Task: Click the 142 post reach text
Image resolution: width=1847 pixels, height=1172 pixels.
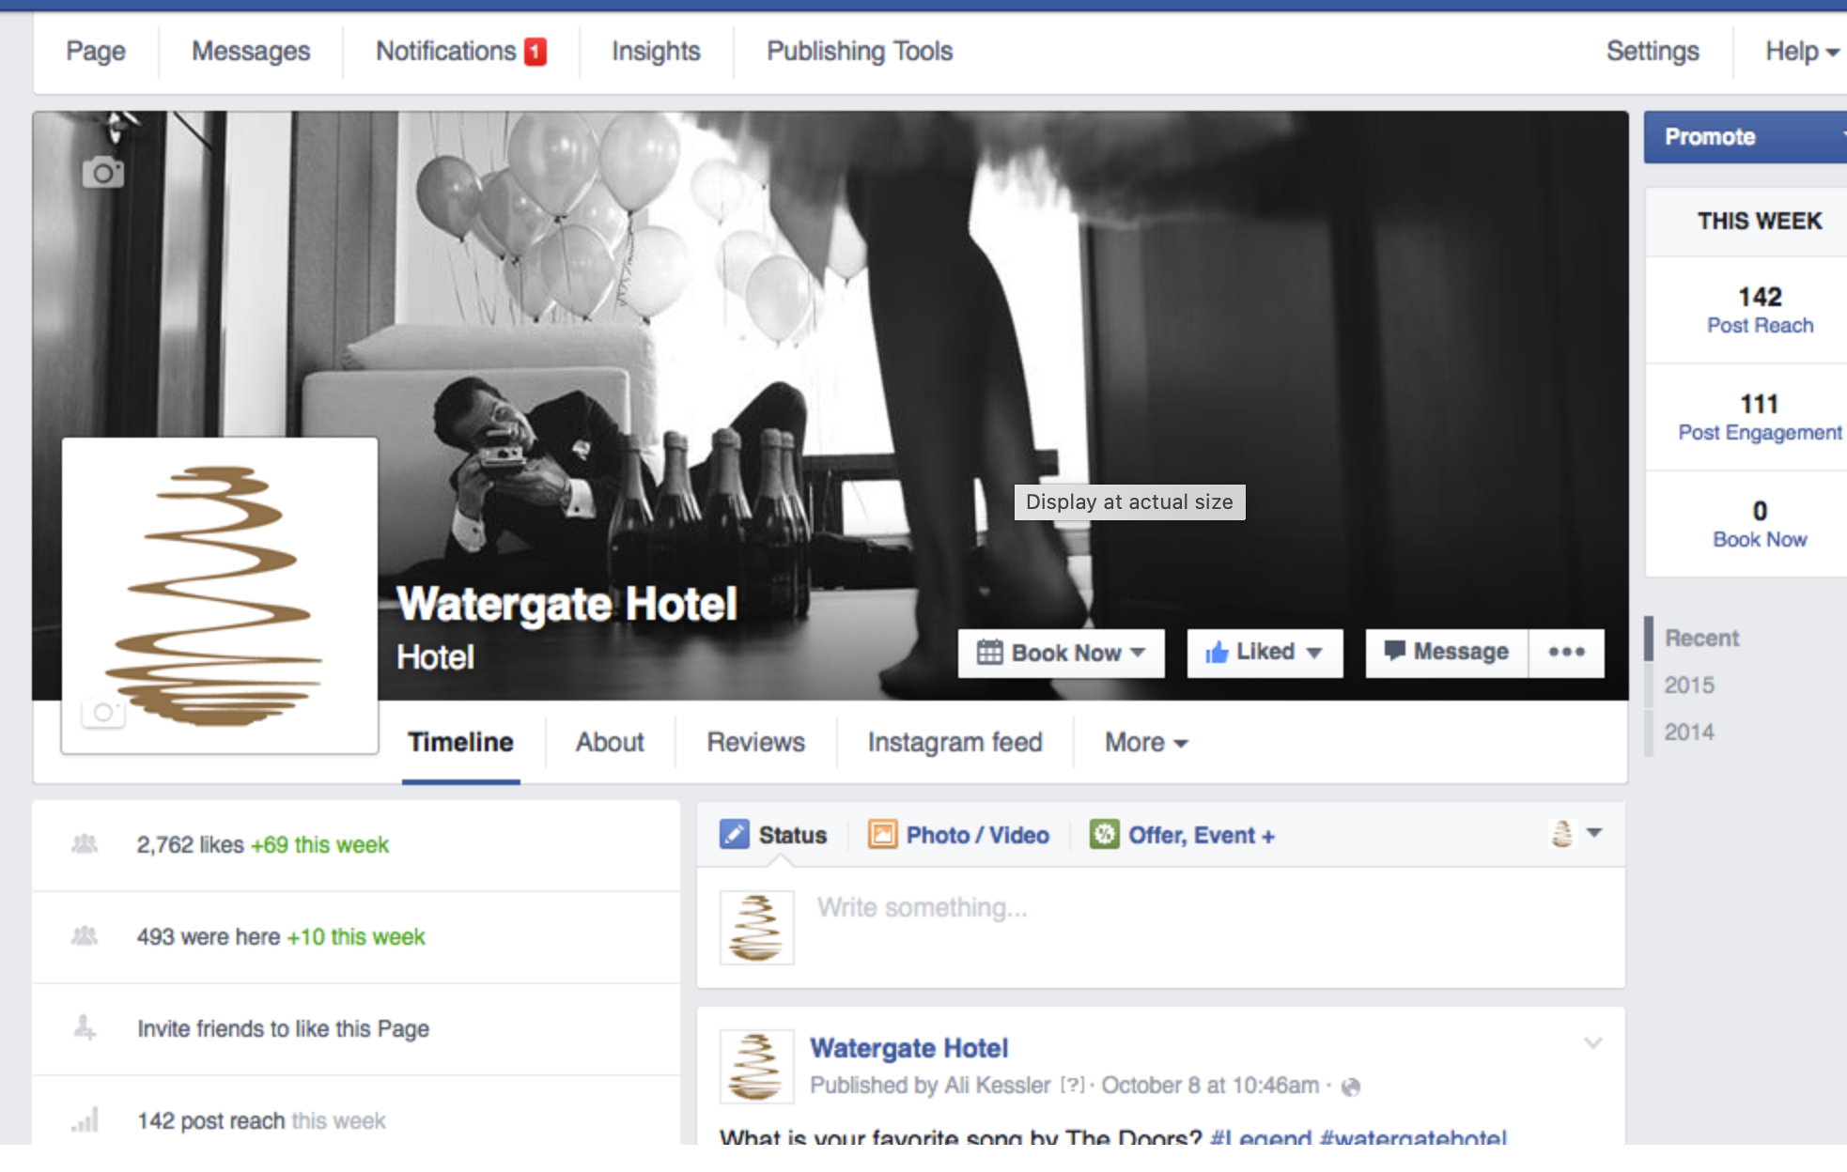Action: (210, 1121)
